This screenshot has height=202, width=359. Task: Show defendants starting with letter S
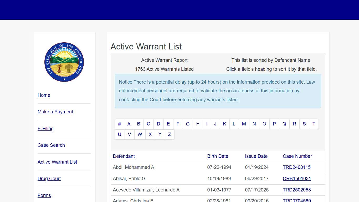coord(304,124)
